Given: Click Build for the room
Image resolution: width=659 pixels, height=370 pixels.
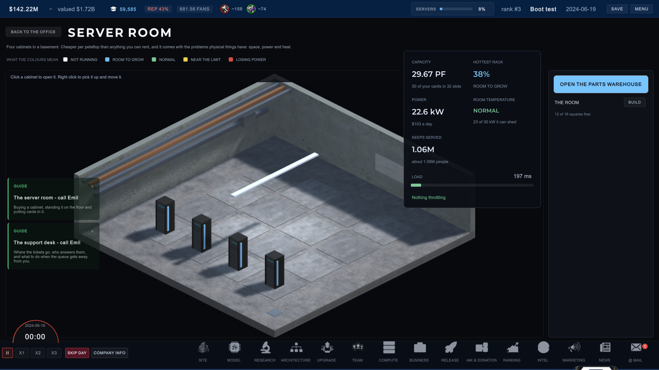Looking at the screenshot, I should point(635,102).
